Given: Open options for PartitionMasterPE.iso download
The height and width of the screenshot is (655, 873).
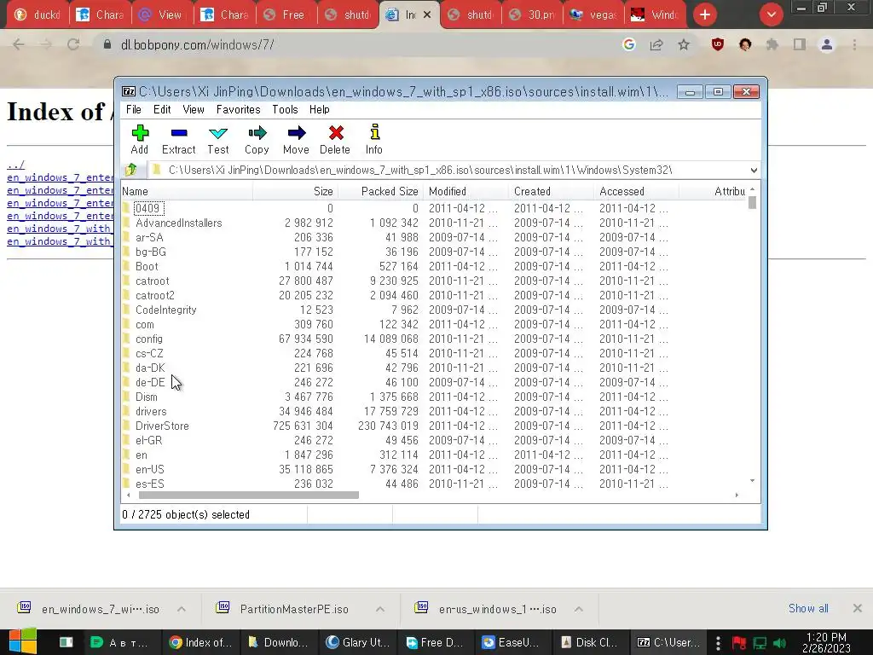Looking at the screenshot, I should [380, 609].
